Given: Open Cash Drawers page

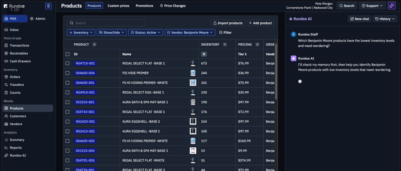Looking at the screenshot, I should tap(20, 61).
